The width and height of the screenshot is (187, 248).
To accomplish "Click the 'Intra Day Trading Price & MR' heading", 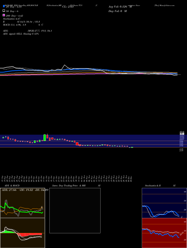I will click(x=69, y=186).
